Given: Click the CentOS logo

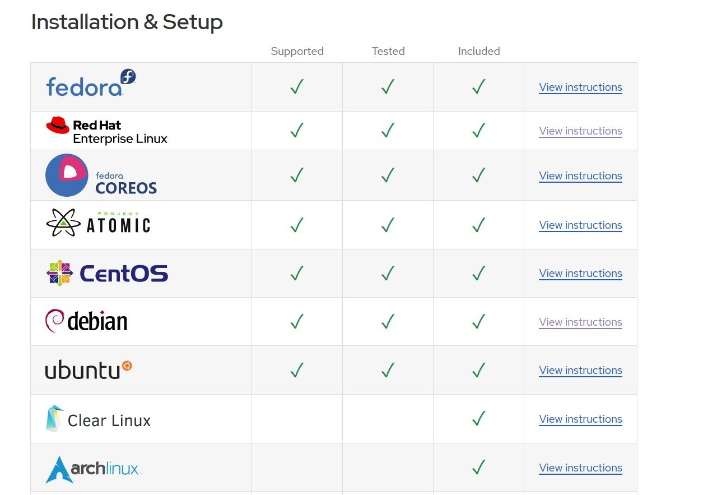Looking at the screenshot, I should [x=107, y=273].
